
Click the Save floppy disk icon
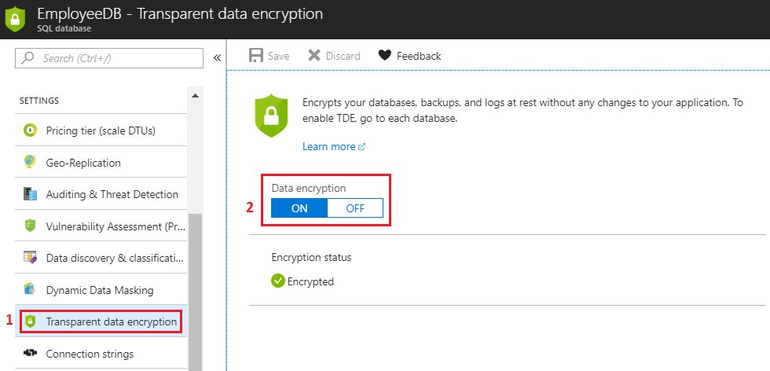pos(256,56)
